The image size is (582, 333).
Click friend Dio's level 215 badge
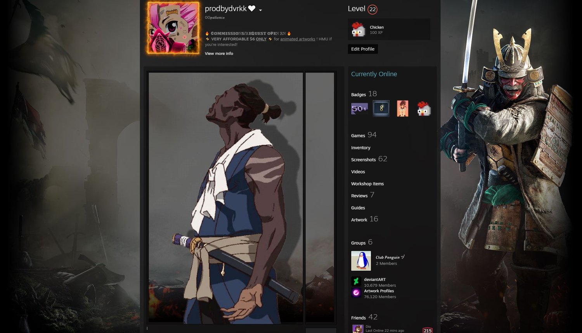pos(428,330)
